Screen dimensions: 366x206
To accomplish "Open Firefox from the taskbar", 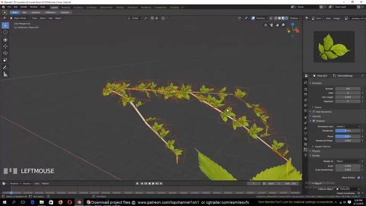I will 61,202.
